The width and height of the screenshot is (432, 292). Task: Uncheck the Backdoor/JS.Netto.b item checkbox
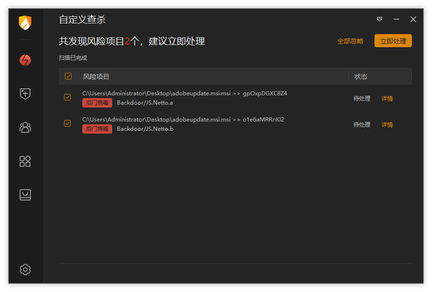pyautogui.click(x=67, y=123)
